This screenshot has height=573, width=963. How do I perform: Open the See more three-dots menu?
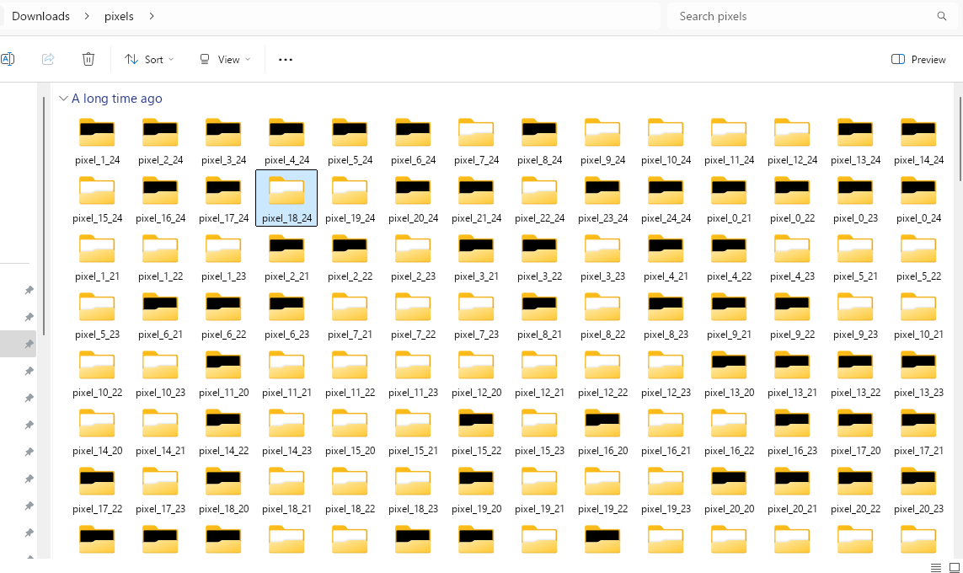(x=286, y=60)
